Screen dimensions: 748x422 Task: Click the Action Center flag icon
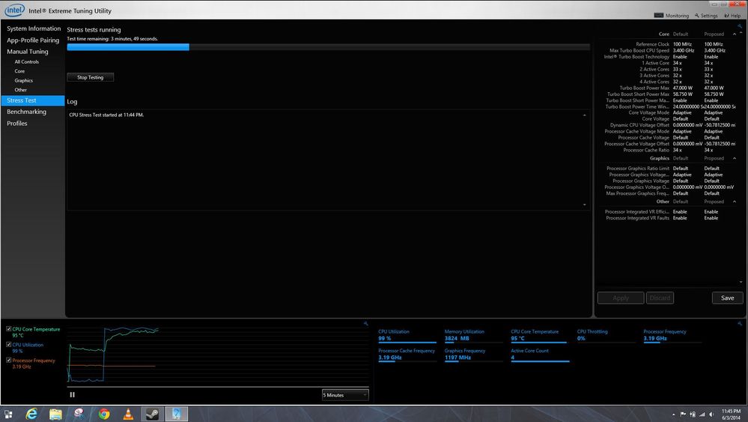[x=683, y=415]
